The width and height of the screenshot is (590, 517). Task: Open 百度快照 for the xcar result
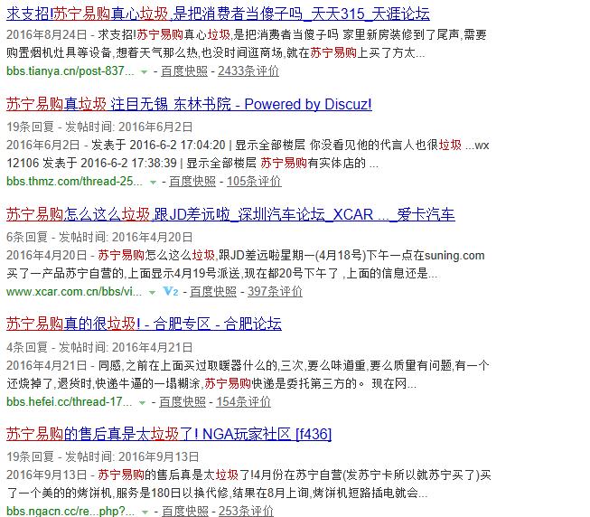point(213,292)
